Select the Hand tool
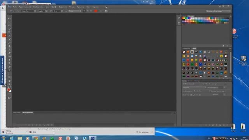 (9, 81)
